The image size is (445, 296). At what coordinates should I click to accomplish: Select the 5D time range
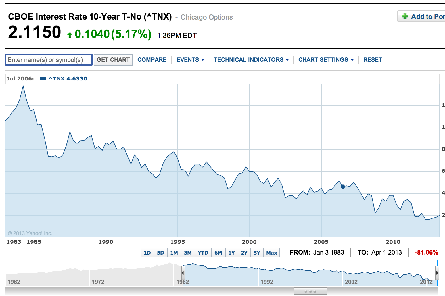(x=160, y=253)
